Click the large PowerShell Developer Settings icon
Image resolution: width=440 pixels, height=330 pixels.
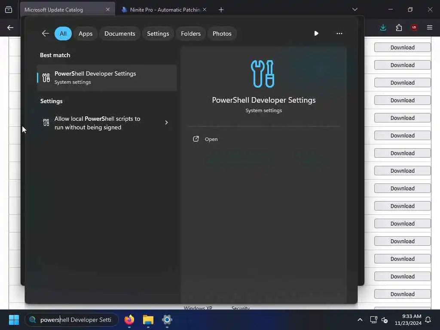263,74
